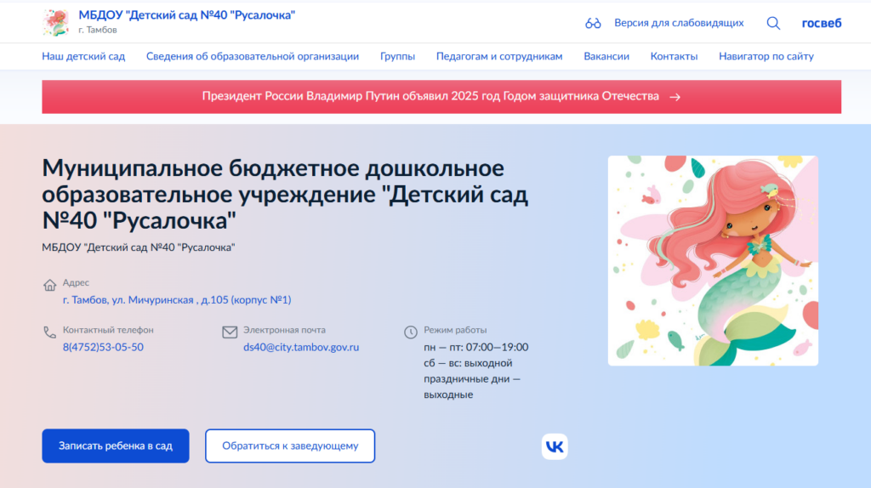Expand the "Педагогам и сотрудникам" menu
Image resolution: width=871 pixels, height=488 pixels.
point(499,56)
